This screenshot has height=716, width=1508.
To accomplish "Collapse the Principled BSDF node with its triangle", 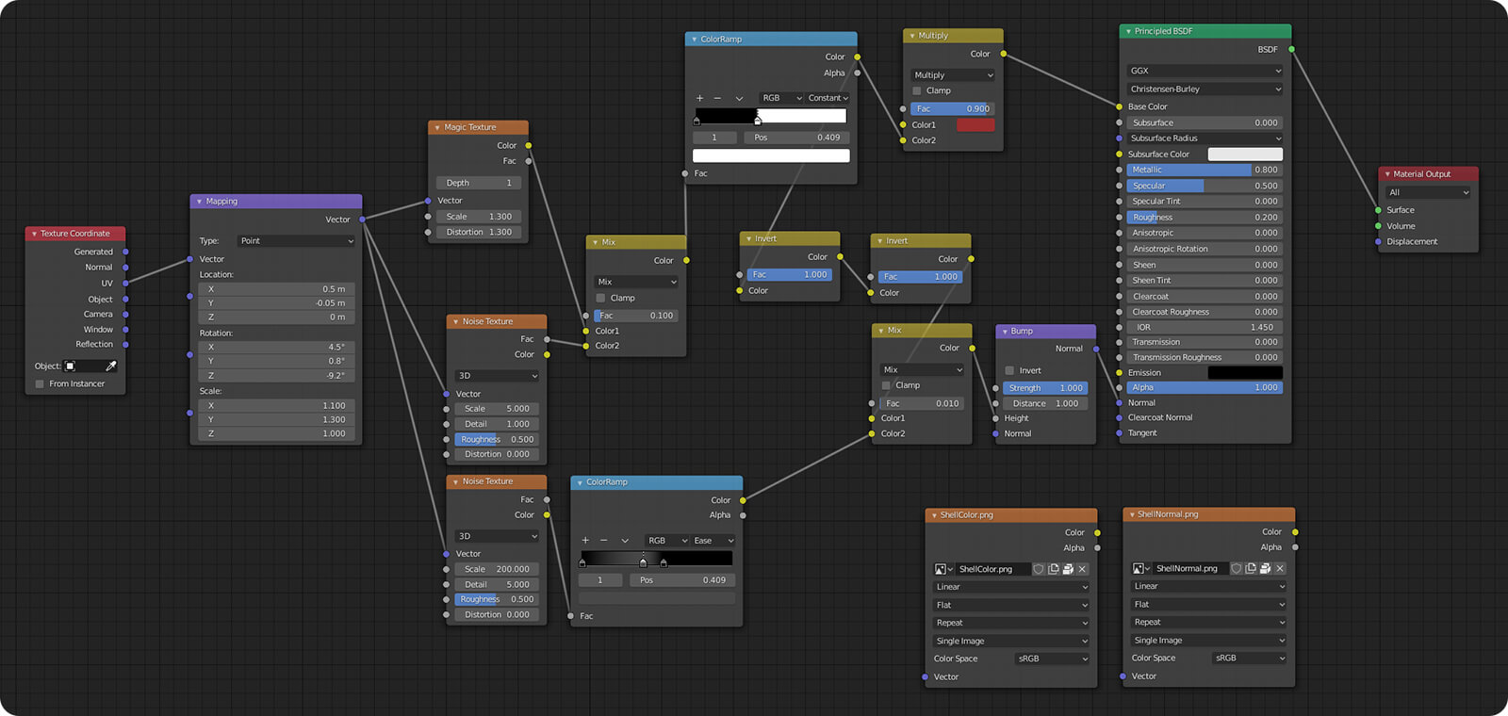I will 1127,31.
